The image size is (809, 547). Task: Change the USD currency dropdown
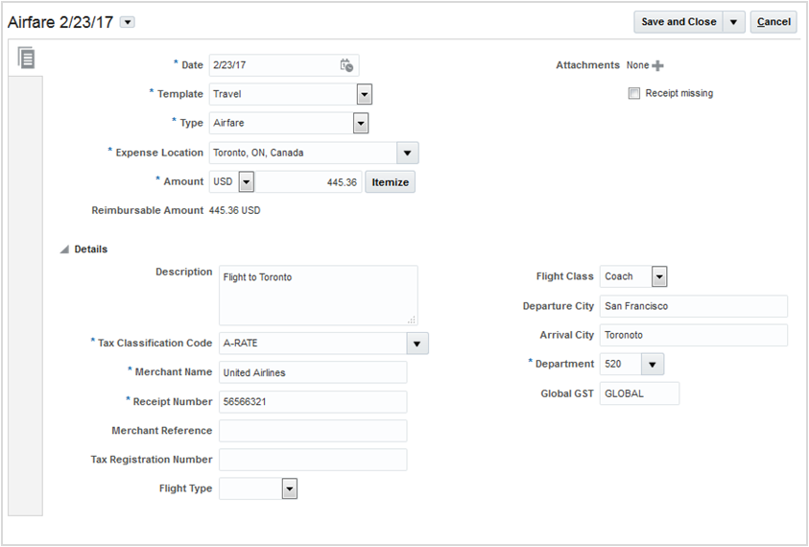click(x=246, y=181)
